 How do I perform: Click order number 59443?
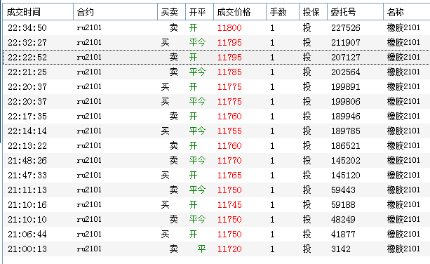[343, 190]
